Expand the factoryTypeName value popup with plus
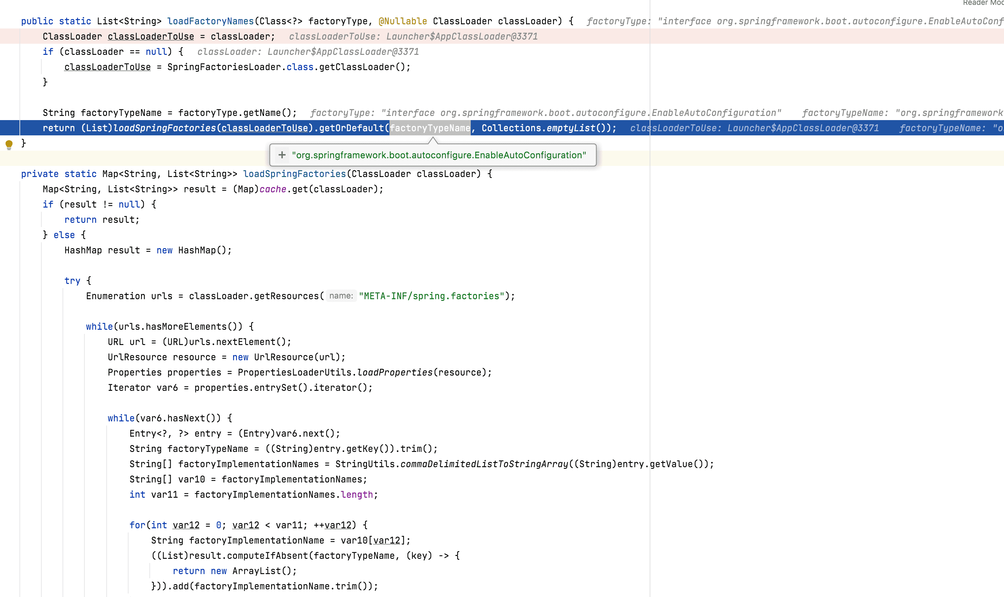 coord(282,155)
